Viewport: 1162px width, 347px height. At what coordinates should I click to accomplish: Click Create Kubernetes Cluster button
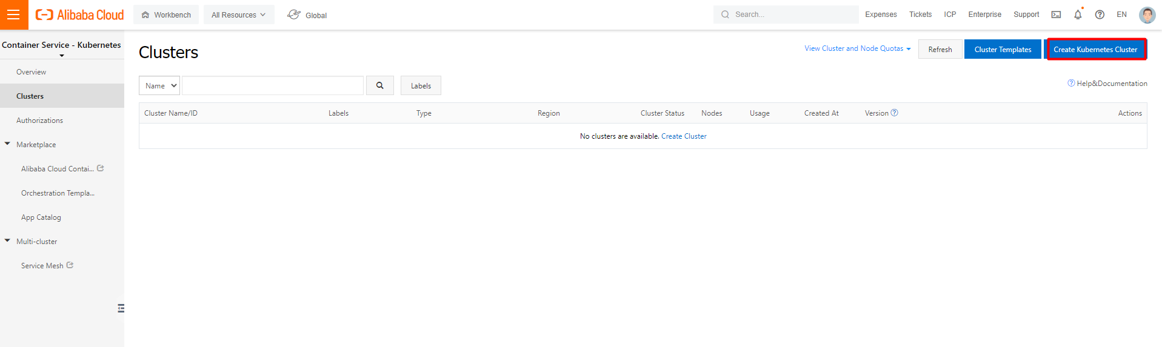(x=1096, y=49)
